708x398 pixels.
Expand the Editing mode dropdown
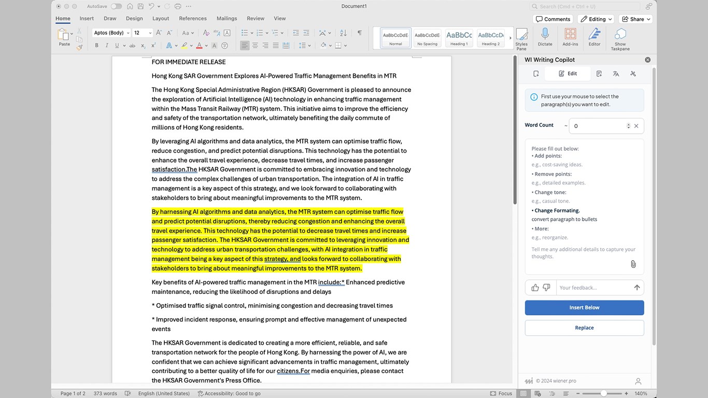tap(596, 19)
